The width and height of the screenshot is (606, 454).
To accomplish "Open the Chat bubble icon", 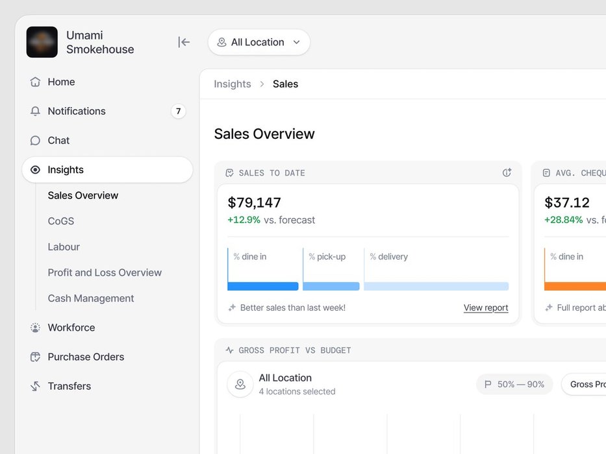I will (35, 141).
